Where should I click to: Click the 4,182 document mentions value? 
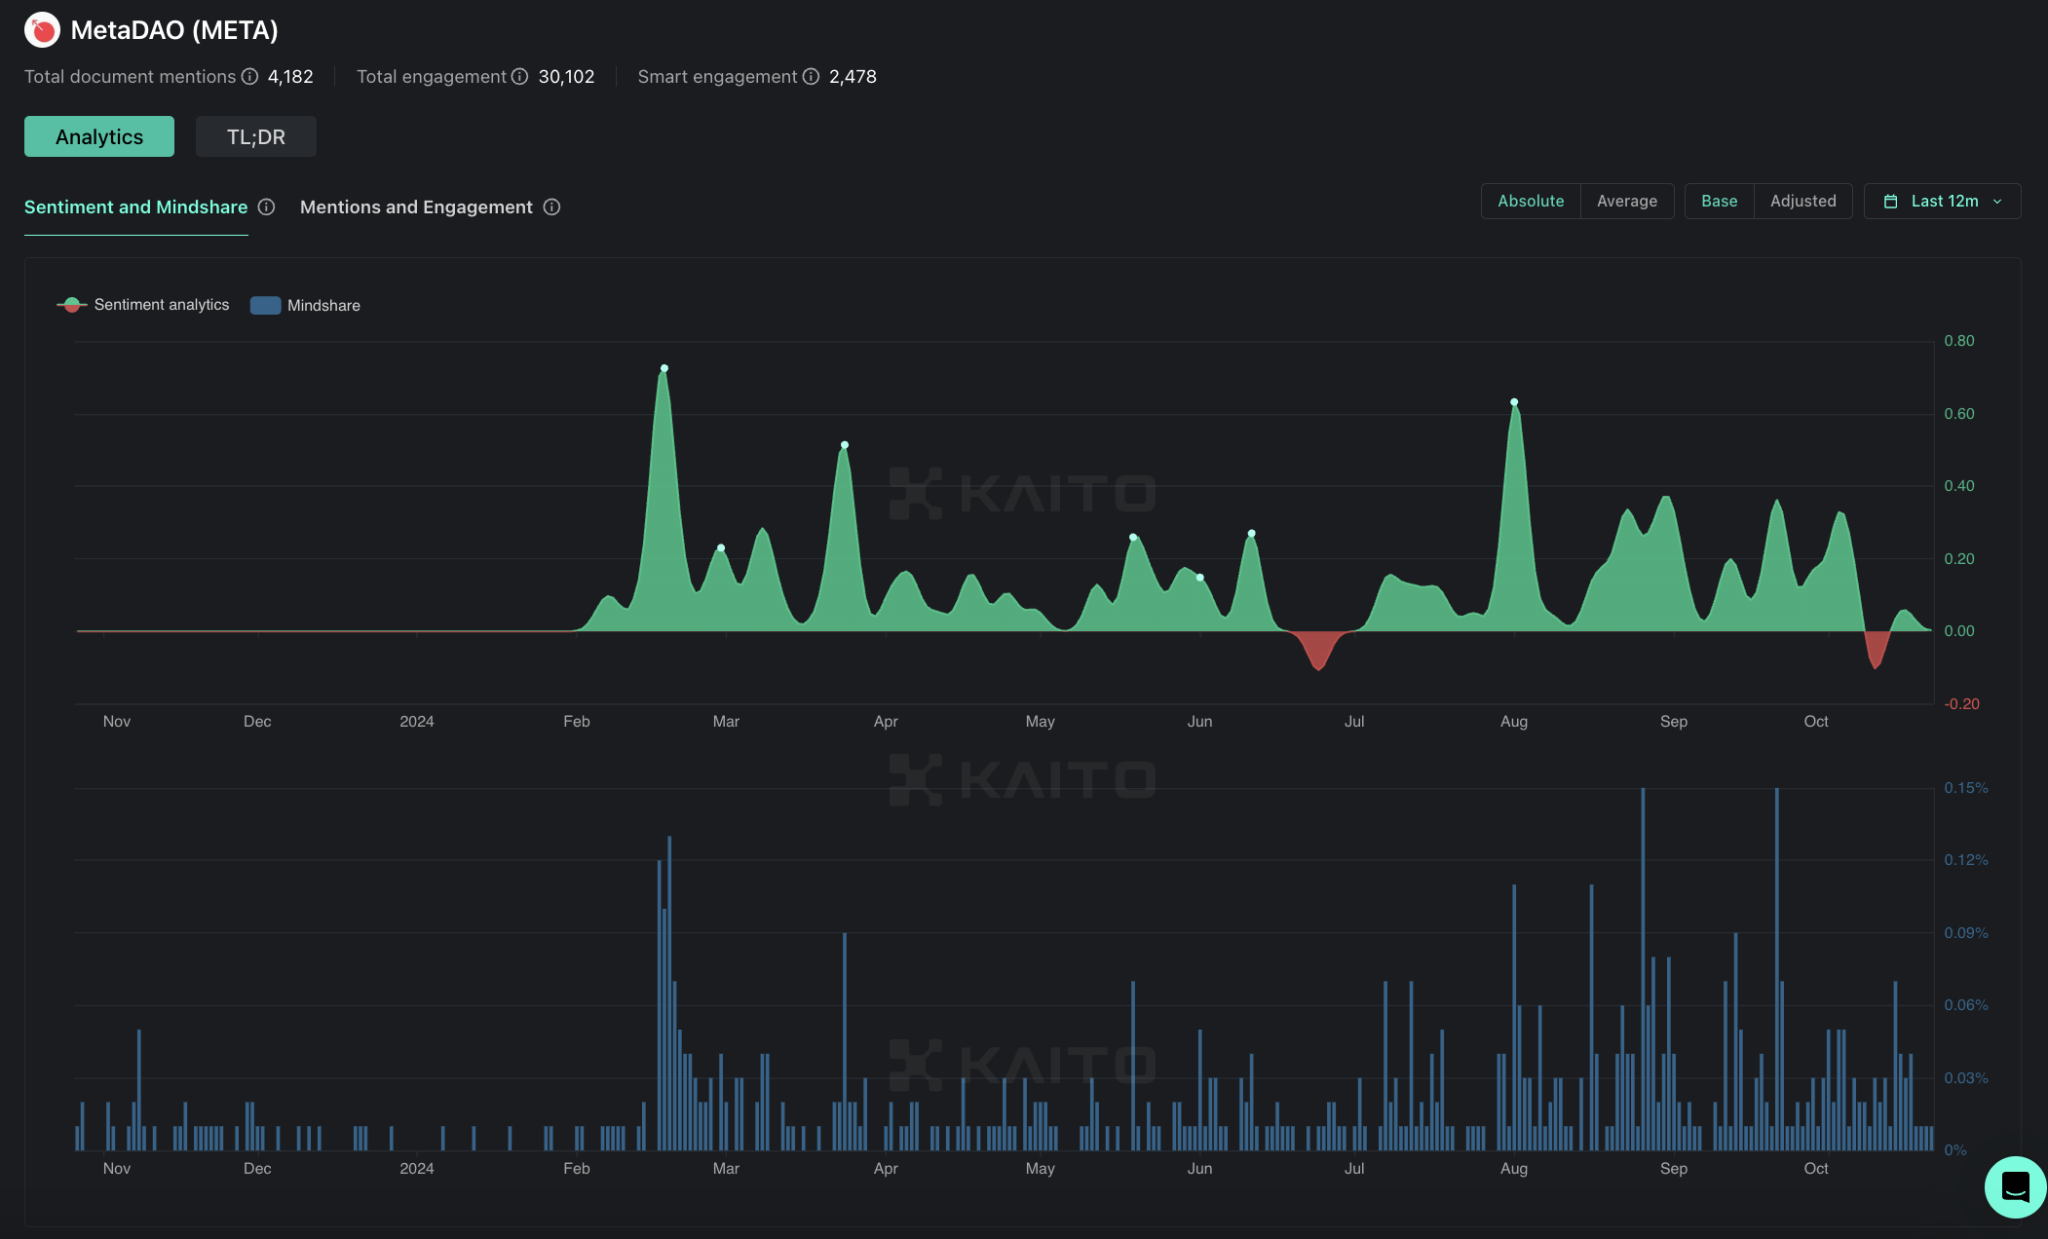pos(290,76)
